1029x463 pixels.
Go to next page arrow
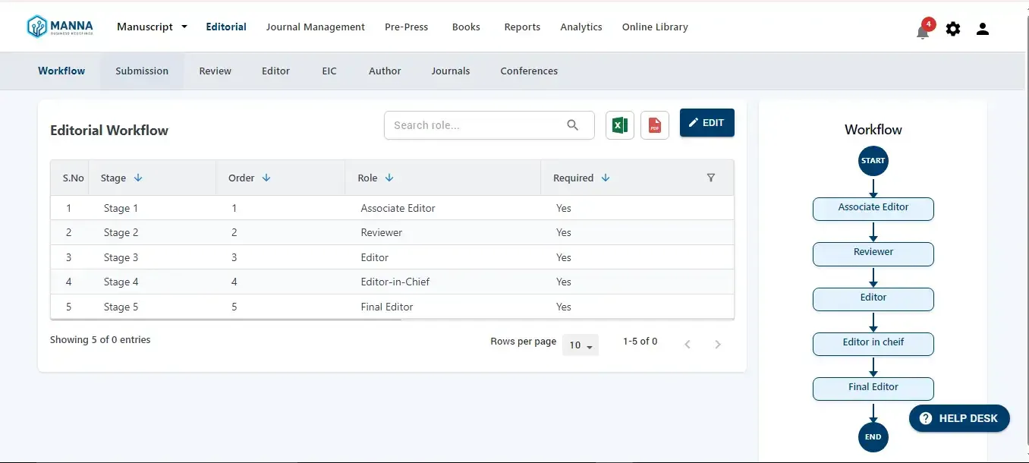coord(718,345)
